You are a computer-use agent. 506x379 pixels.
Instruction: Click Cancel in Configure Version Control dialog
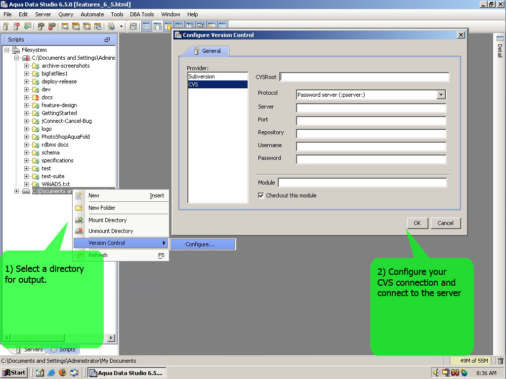[445, 223]
